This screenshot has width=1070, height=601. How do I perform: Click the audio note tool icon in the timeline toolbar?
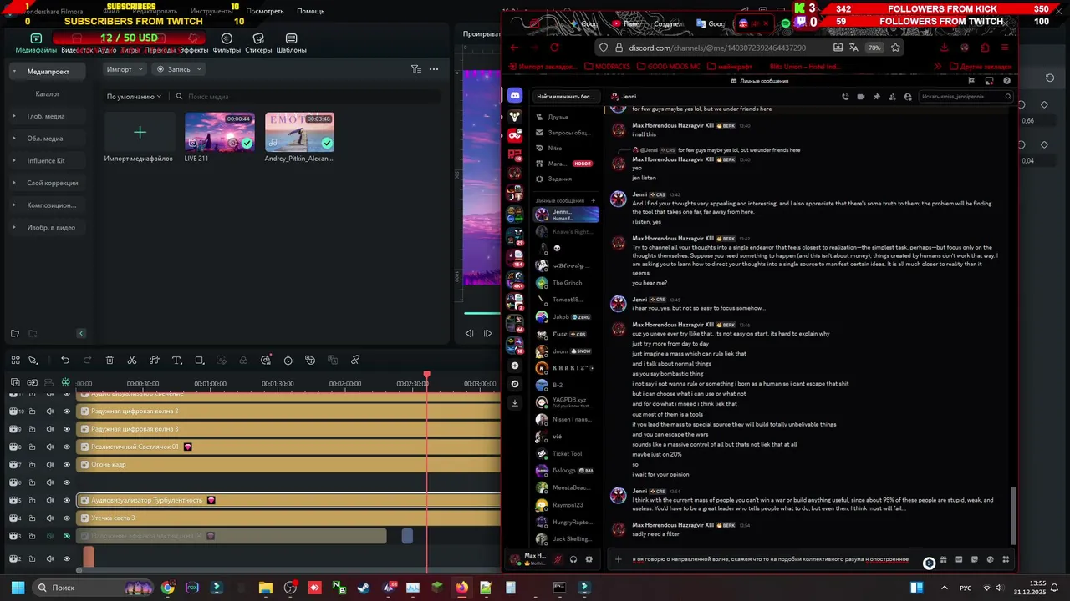(x=154, y=360)
